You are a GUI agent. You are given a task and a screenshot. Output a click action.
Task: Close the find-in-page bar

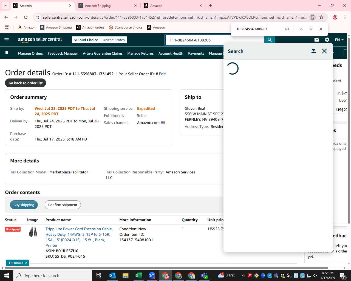[x=321, y=29]
